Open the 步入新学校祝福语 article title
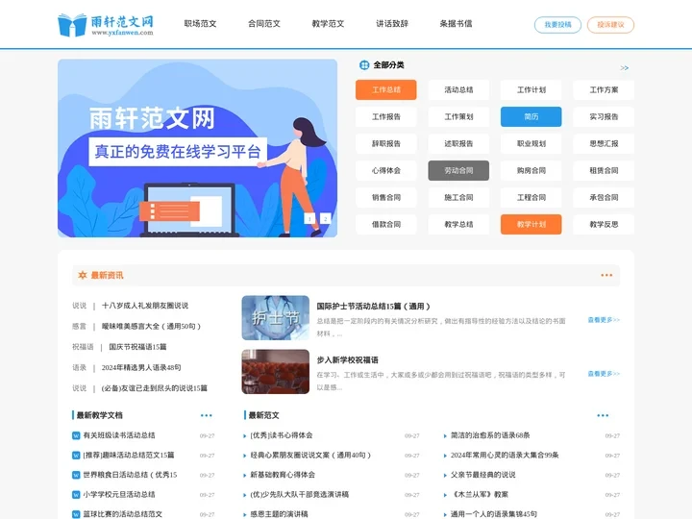 coord(347,360)
